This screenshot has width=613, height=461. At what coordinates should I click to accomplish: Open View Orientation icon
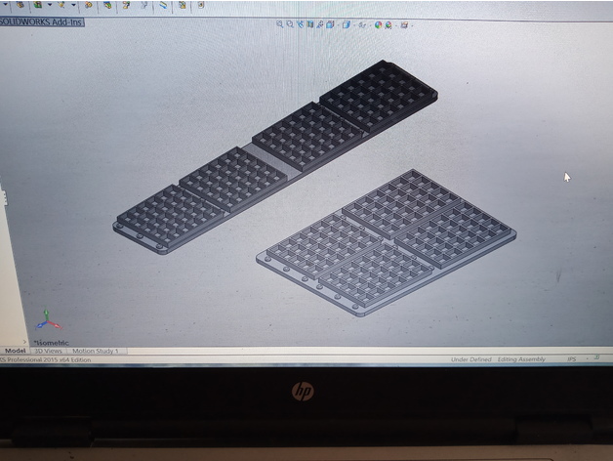[x=329, y=24]
